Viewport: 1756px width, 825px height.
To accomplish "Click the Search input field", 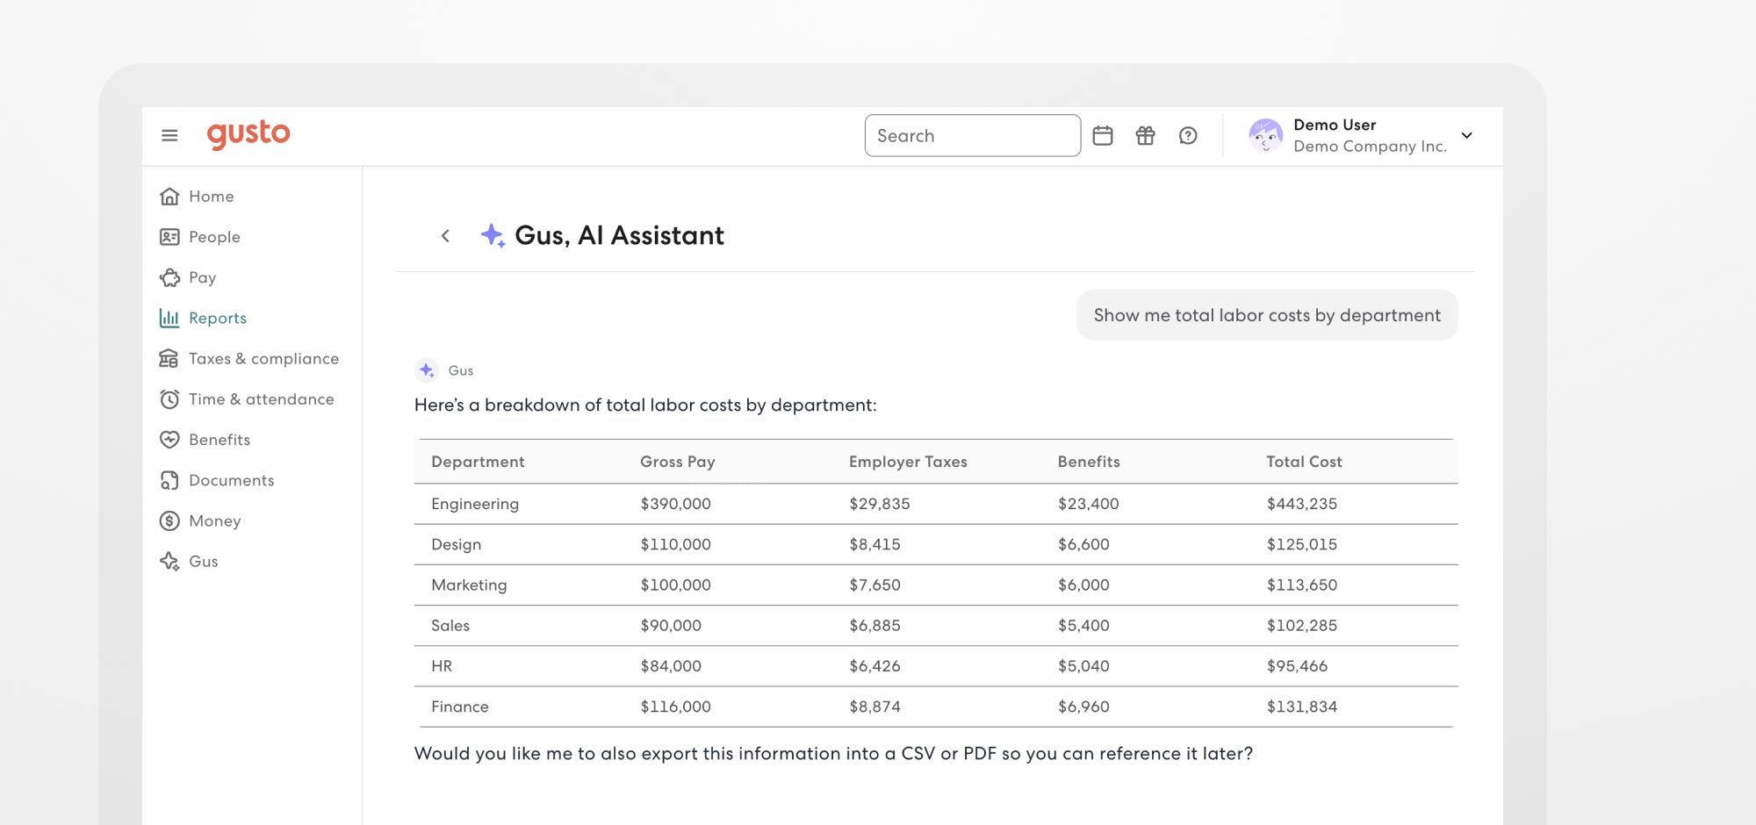I will pyautogui.click(x=972, y=135).
